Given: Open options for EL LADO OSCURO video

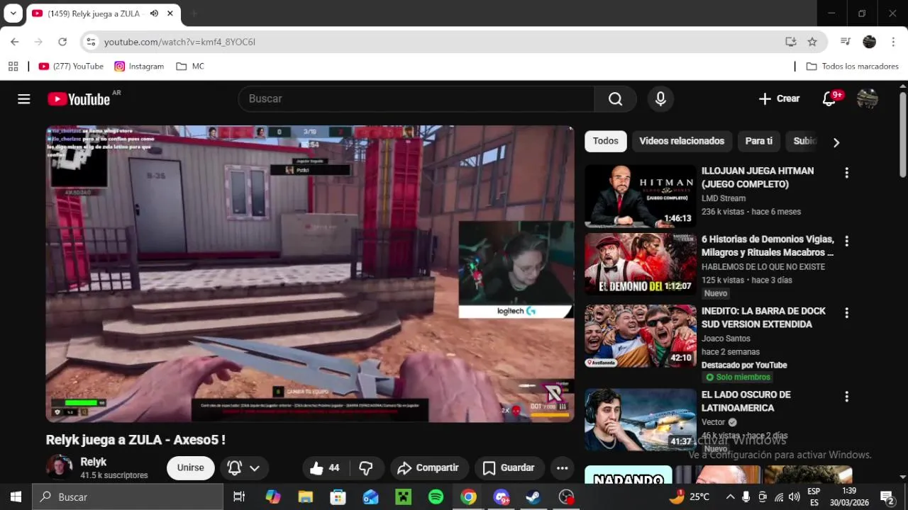Looking at the screenshot, I should (x=846, y=396).
